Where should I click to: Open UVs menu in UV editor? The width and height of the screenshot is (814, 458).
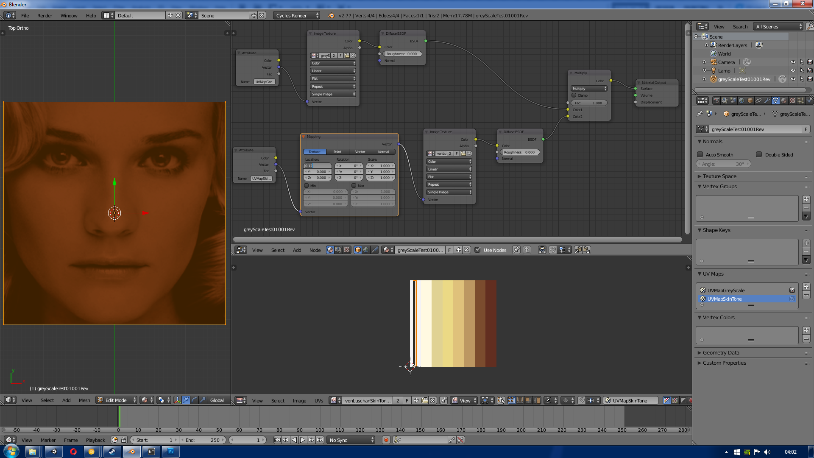[319, 400]
